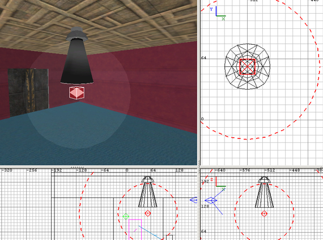Select the red light entity cube in 3D view
323x240 pixels.
[x=76, y=93]
